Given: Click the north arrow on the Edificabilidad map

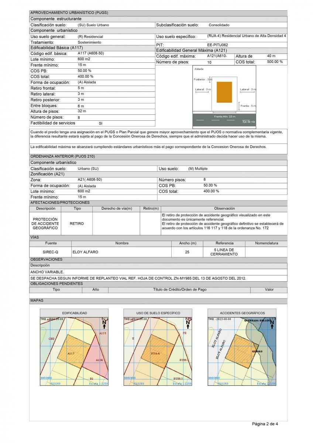Looking at the screenshot, I should pyautogui.click(x=104, y=324).
